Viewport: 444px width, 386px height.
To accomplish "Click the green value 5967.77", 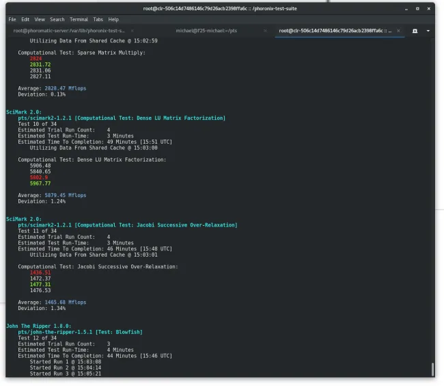I will 40,183.
